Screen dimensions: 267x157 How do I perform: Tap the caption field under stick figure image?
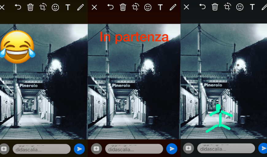coord(226,148)
